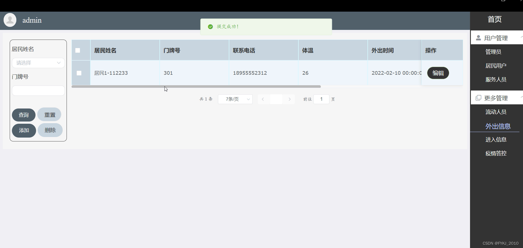Click the 查询 search button
The height and width of the screenshot is (248, 523).
tap(24, 115)
